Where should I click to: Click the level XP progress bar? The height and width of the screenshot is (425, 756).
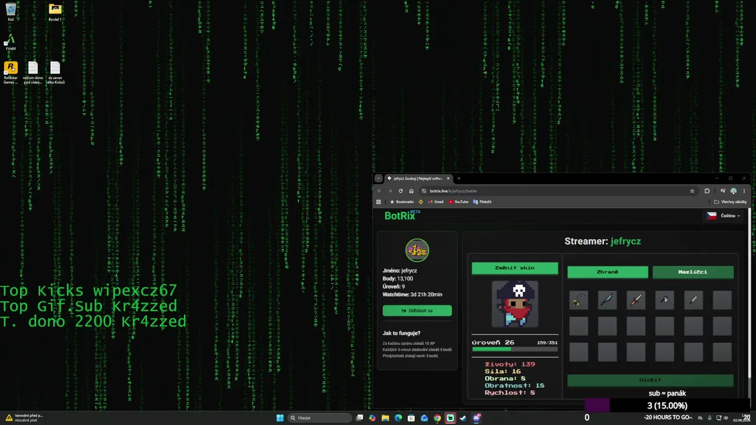pos(514,349)
